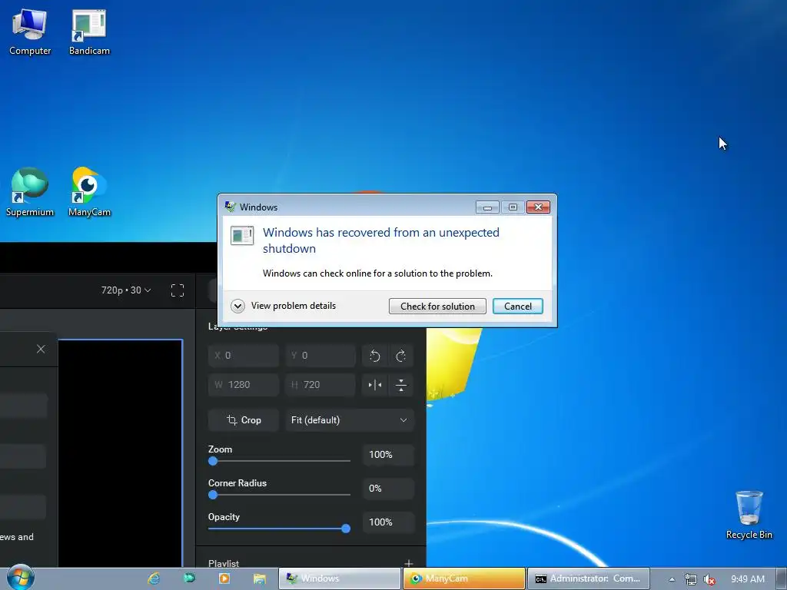Launch Internet Explorer from taskbar
Viewport: 787px width, 590px height.
tap(154, 578)
